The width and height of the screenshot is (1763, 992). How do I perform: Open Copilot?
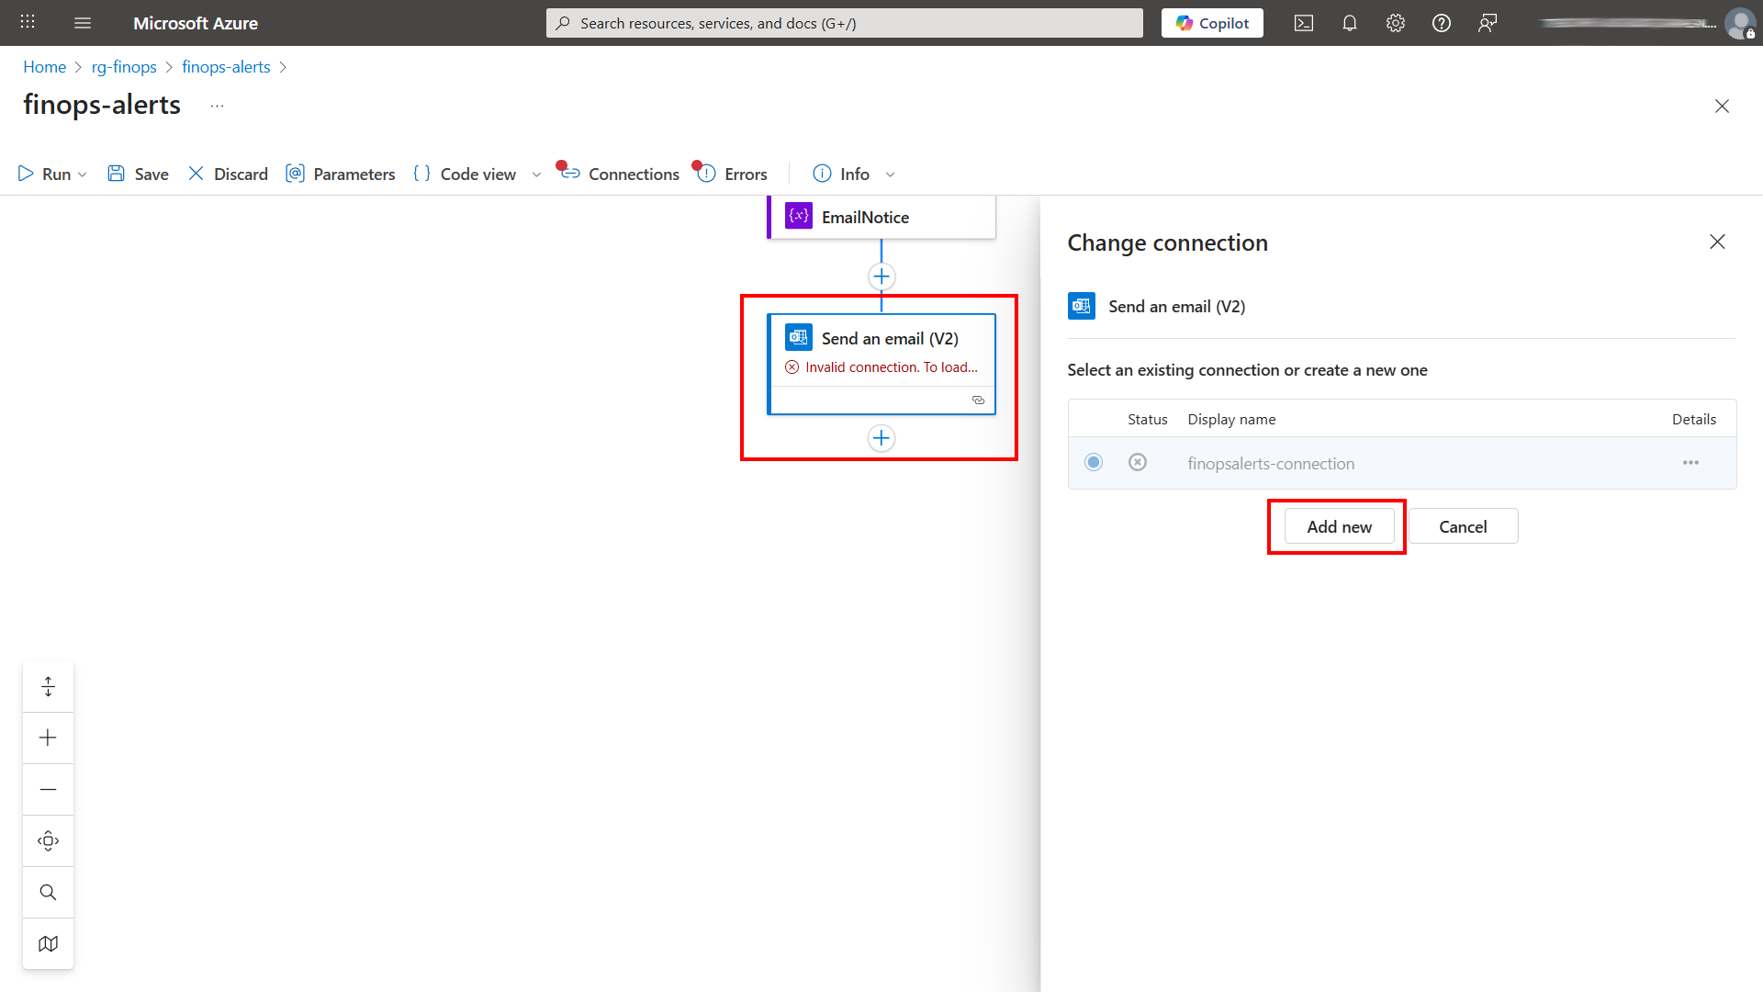click(x=1211, y=23)
